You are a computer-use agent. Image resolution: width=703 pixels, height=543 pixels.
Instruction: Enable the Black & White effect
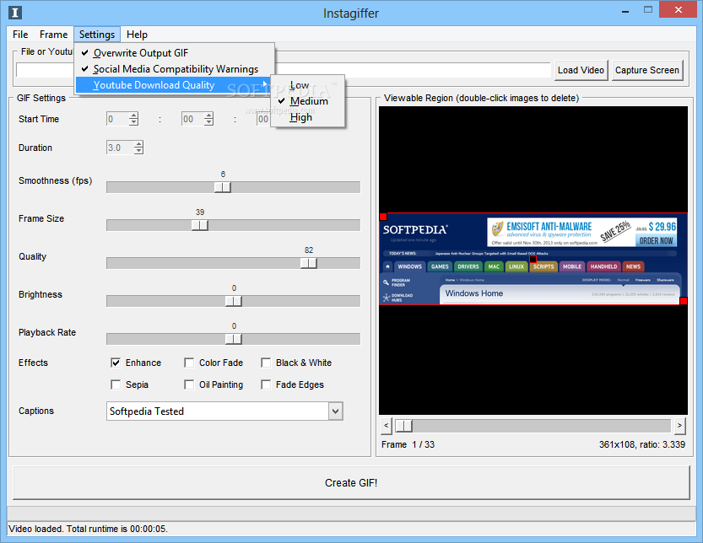click(x=266, y=363)
